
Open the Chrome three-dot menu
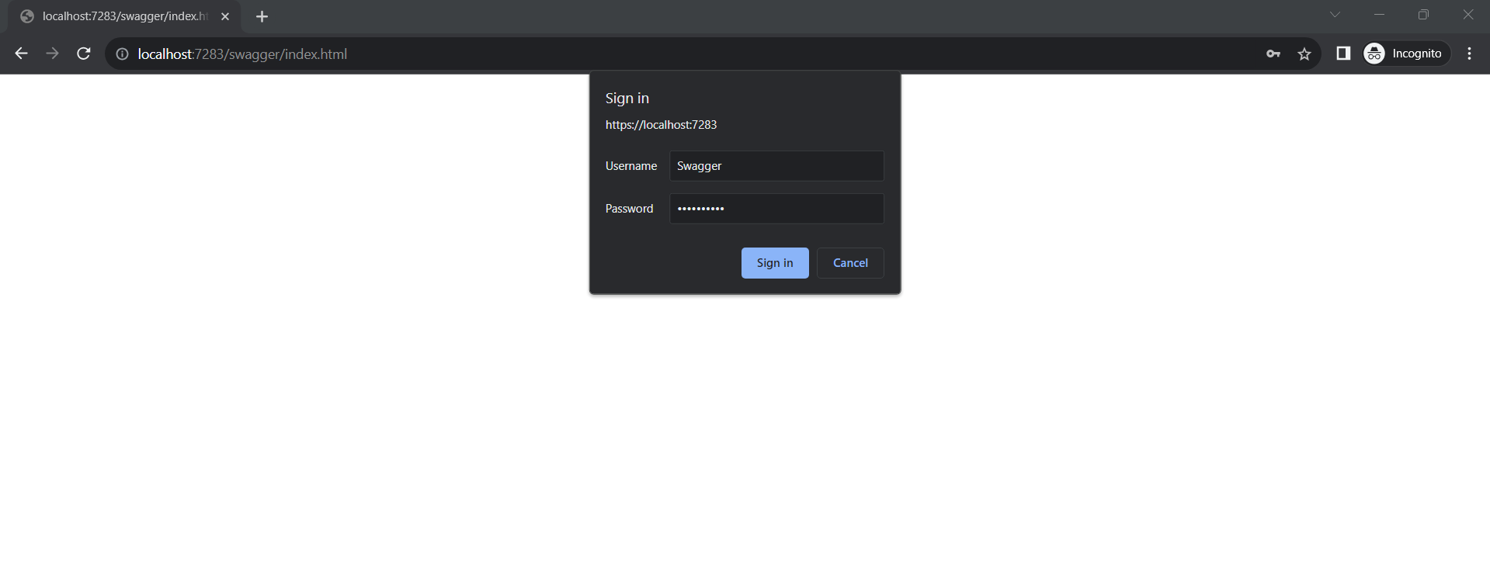pos(1469,54)
